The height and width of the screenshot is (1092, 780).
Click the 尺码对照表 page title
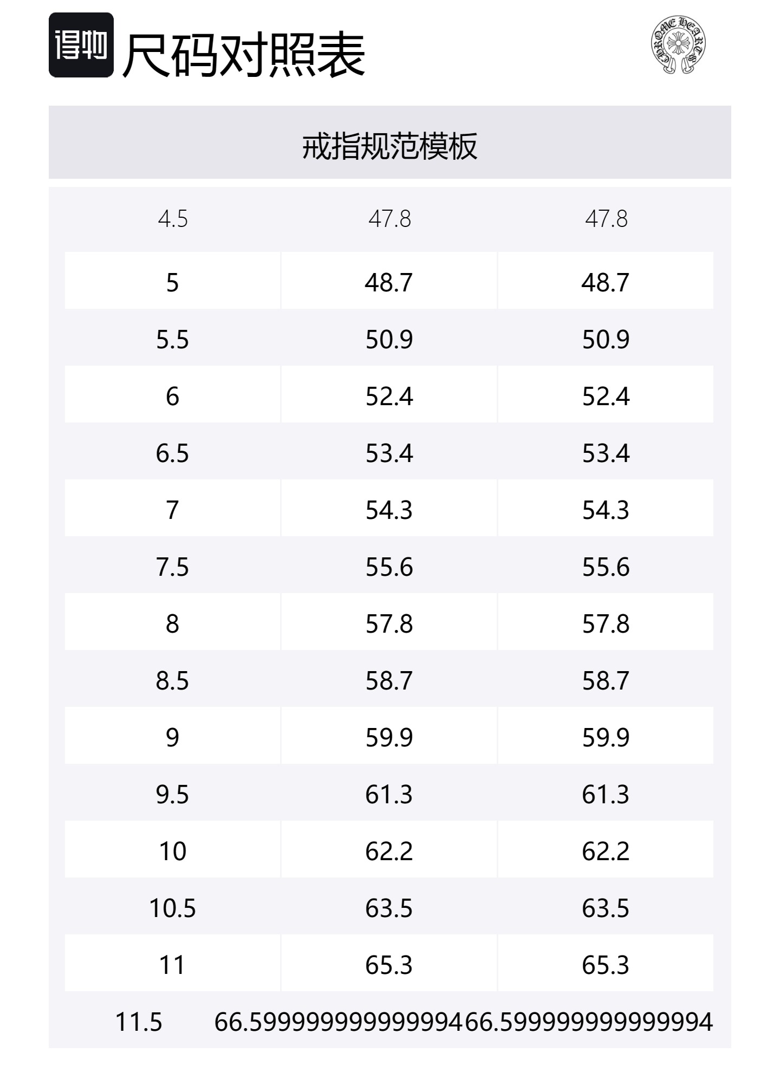[x=244, y=54]
